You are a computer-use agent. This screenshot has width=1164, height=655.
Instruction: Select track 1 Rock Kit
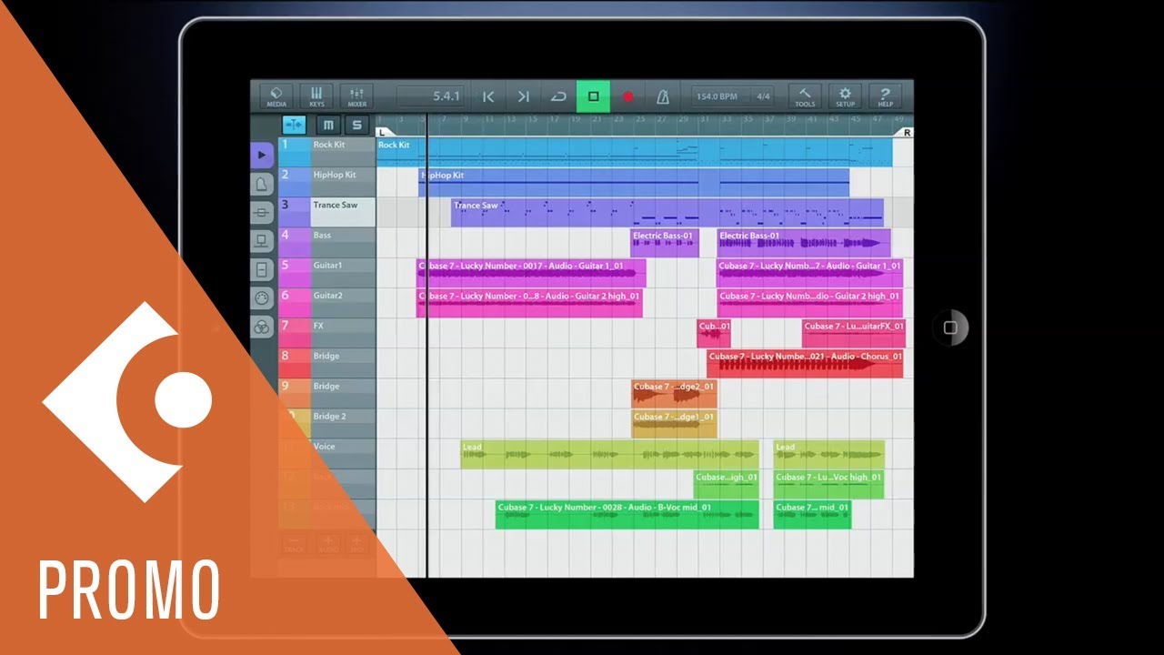(343, 152)
